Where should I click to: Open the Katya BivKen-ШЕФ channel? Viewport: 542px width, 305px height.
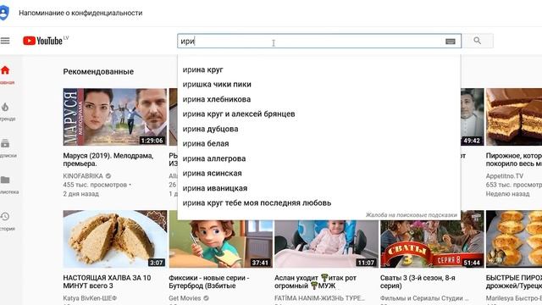pyautogui.click(x=90, y=297)
